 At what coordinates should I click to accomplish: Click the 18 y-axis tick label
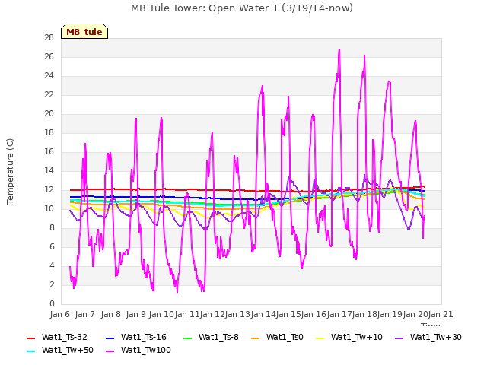click(49, 132)
